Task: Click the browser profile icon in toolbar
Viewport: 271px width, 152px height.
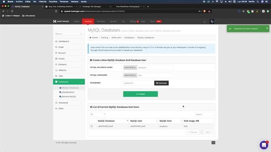Action: click(263, 11)
